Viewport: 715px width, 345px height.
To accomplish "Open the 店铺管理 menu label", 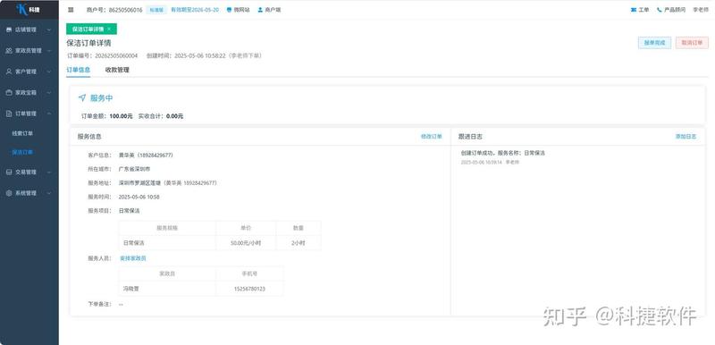I will 26,29.
